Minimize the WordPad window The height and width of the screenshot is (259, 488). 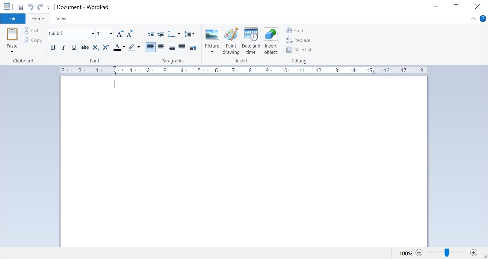click(x=436, y=7)
